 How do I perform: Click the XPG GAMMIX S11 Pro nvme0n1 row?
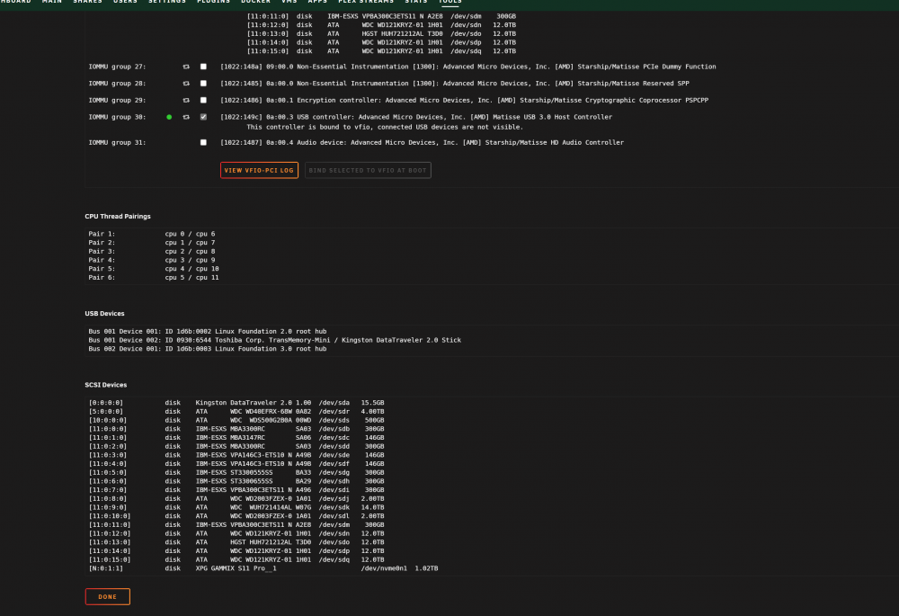pyautogui.click(x=263, y=567)
